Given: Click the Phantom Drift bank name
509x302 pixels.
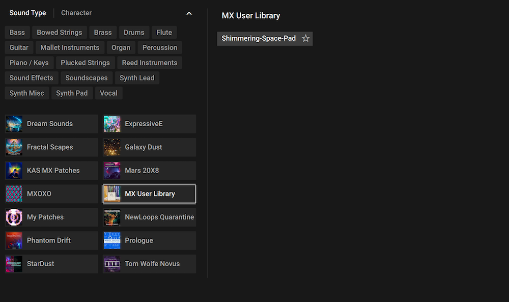Looking at the screenshot, I should [x=49, y=240].
